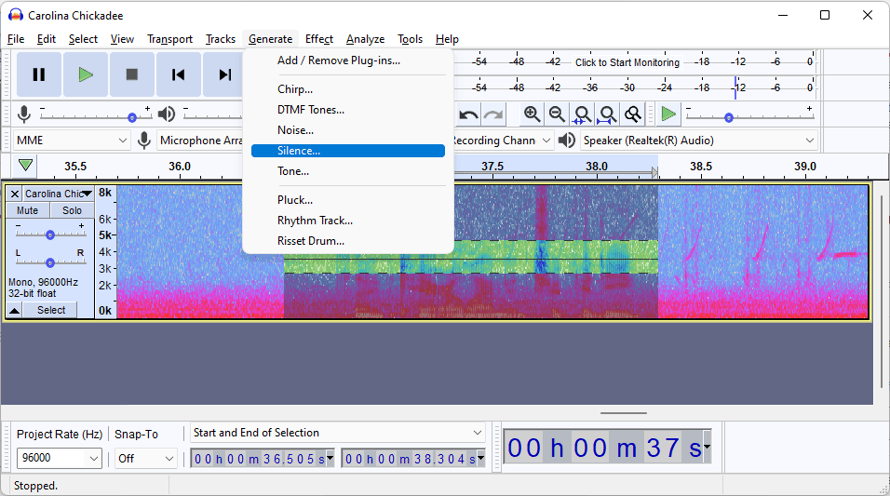Open the Speaker (Realtek(R) Audio) dropdown
The image size is (890, 496).
click(x=699, y=141)
